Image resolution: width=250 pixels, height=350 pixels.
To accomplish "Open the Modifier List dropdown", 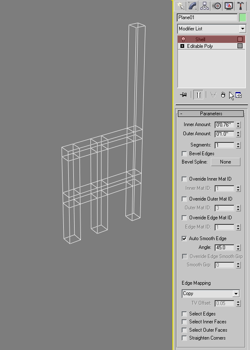I will coord(212,29).
